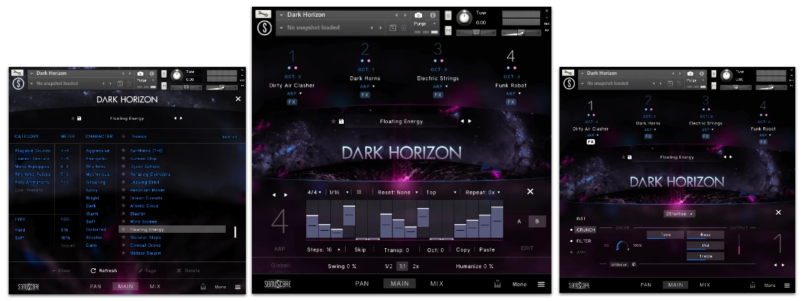Select the Floating Energy row in the themes list
Viewport: 804px width, 301px height.
(172, 229)
